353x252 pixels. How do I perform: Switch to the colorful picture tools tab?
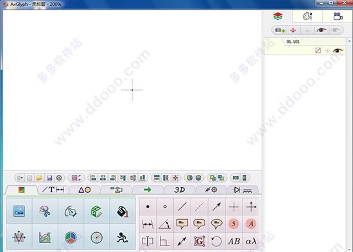21,190
